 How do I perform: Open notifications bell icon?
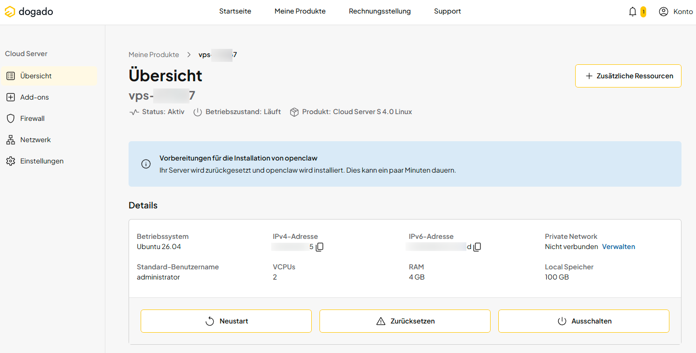632,12
